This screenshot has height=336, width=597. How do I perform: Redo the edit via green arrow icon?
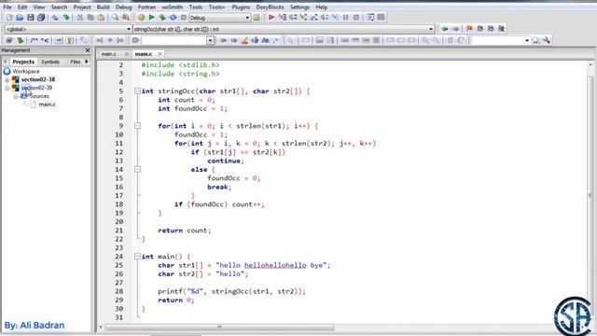(66, 18)
